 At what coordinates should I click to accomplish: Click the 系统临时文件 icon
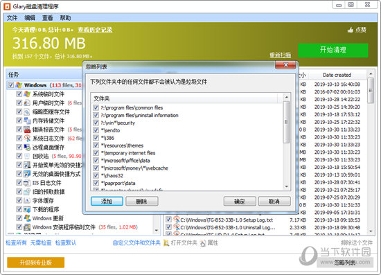(x=27, y=94)
